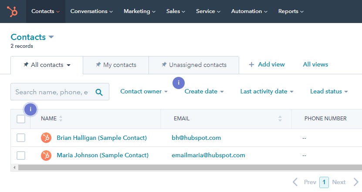Click the Add view button
This screenshot has height=192, width=362.
point(267,64)
